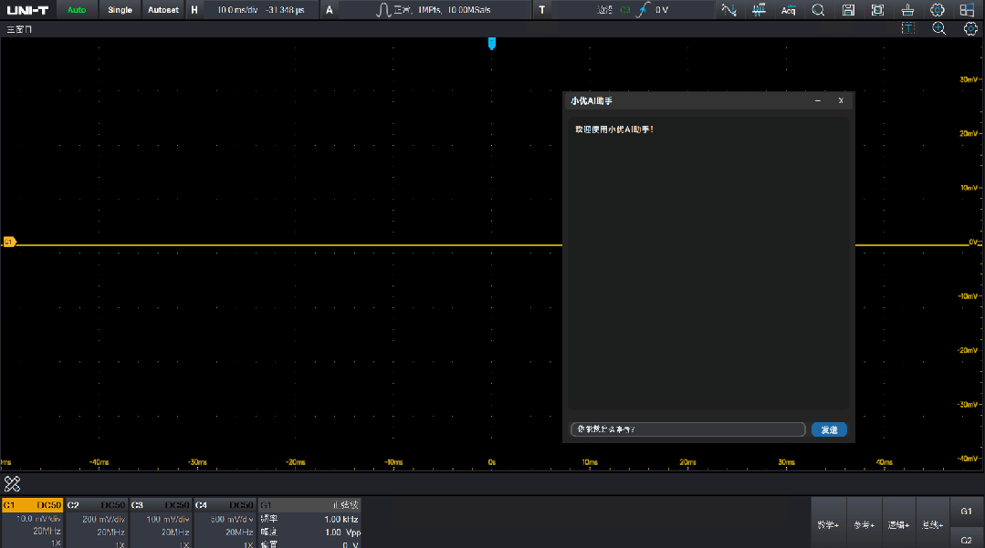Click the zoom-in magnifier in window bar
The height and width of the screenshot is (548, 985).
[x=938, y=29]
